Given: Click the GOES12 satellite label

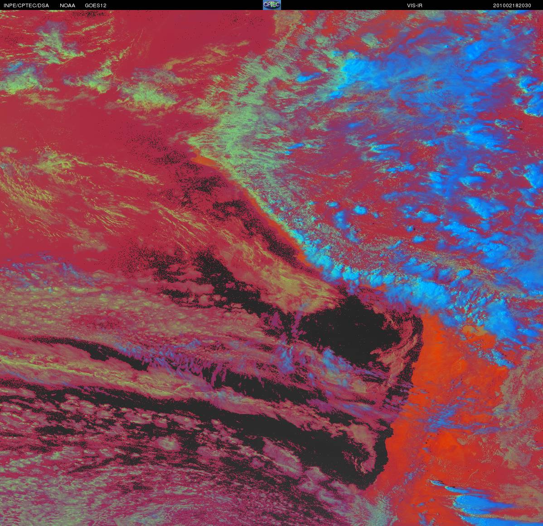Looking at the screenshot, I should [96, 5].
